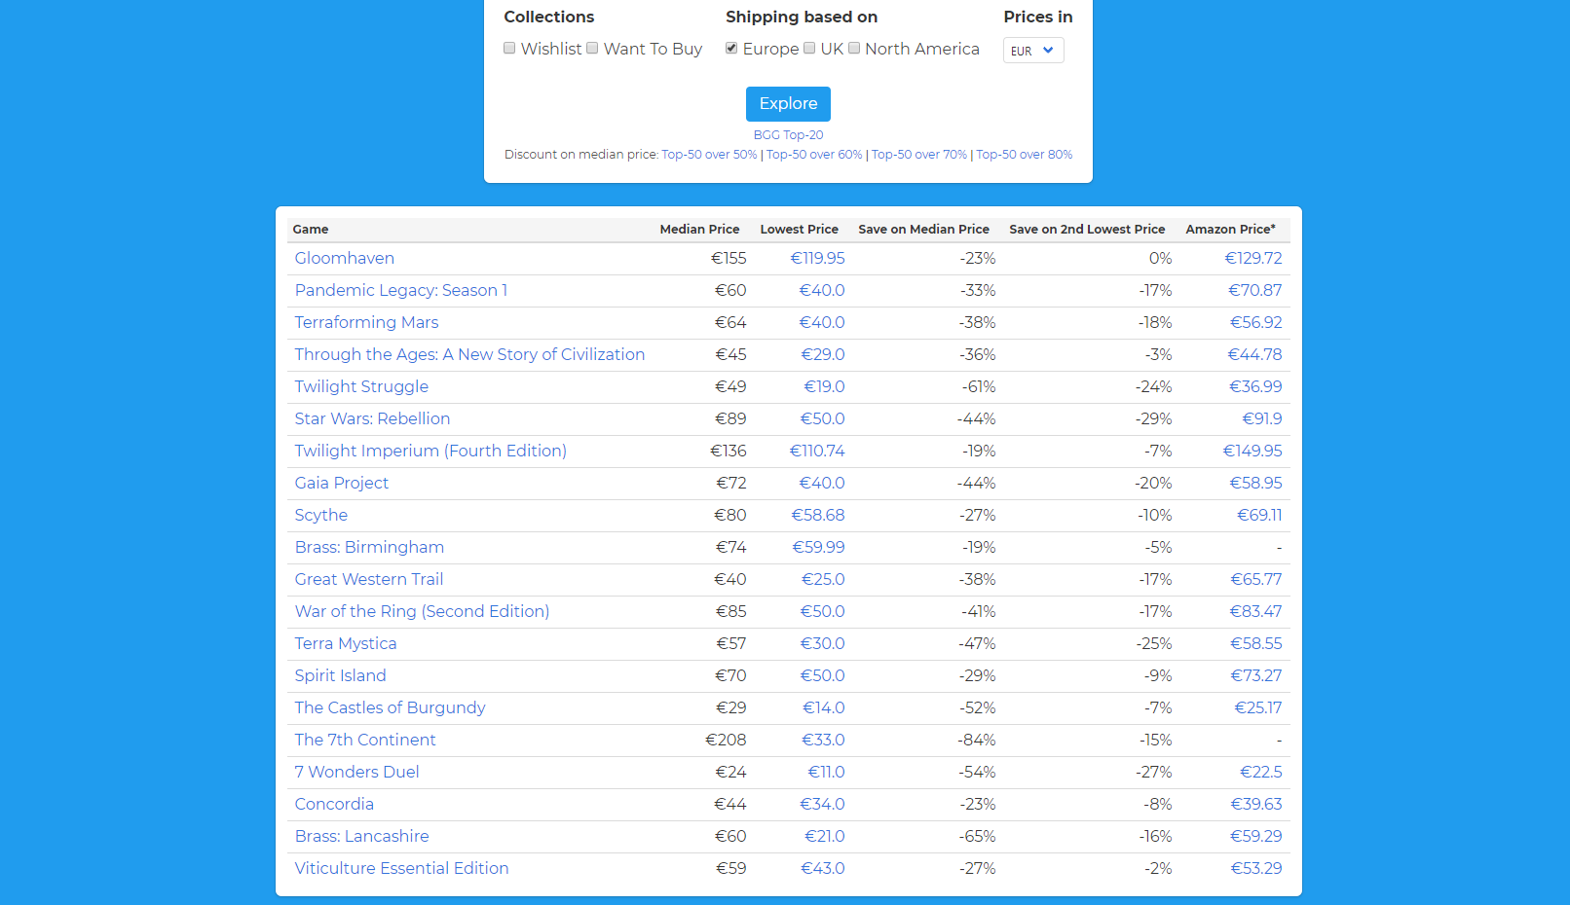Open Viticulture Essential Edition link
This screenshot has height=905, width=1570.
402,868
